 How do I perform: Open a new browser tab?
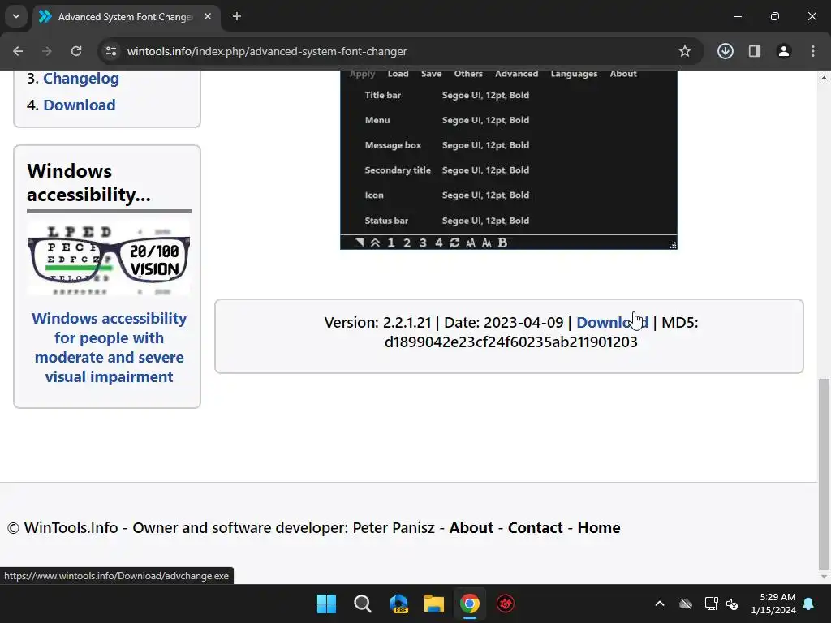237,16
